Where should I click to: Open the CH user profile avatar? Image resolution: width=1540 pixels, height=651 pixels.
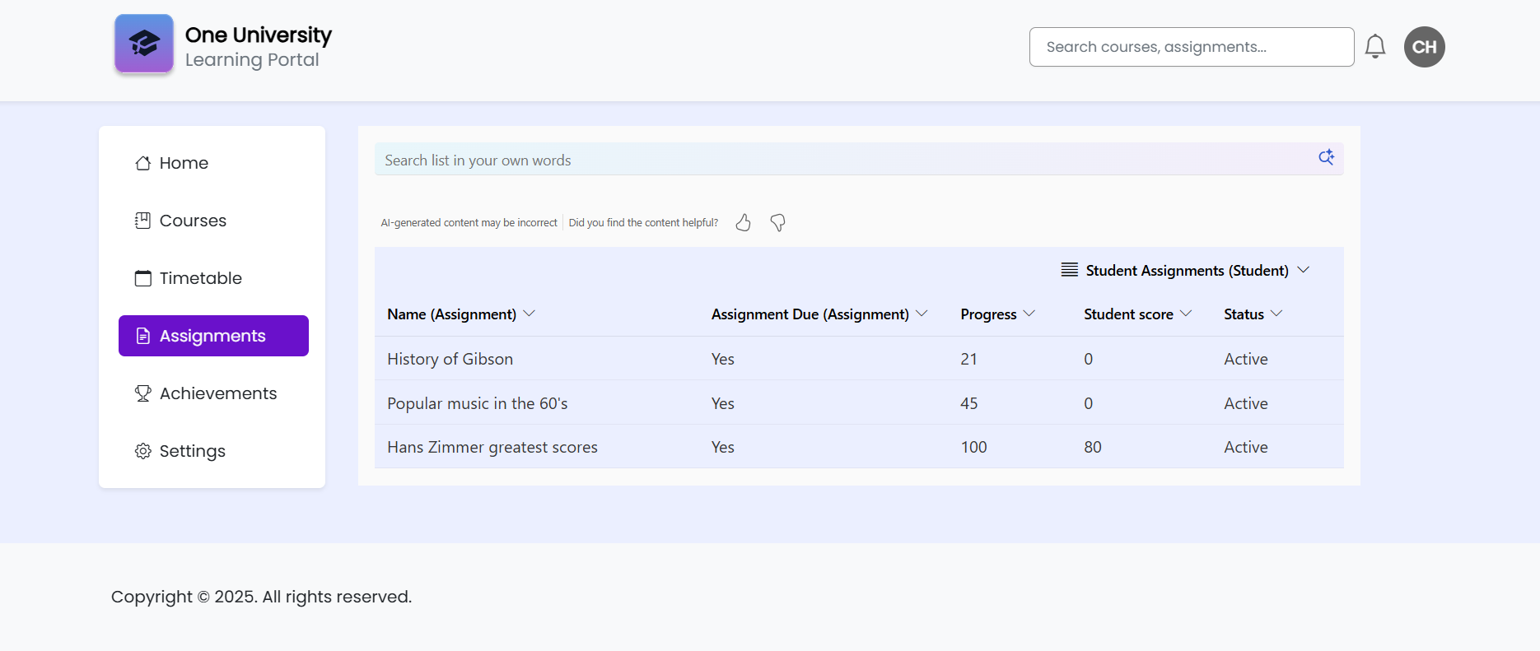[1424, 47]
